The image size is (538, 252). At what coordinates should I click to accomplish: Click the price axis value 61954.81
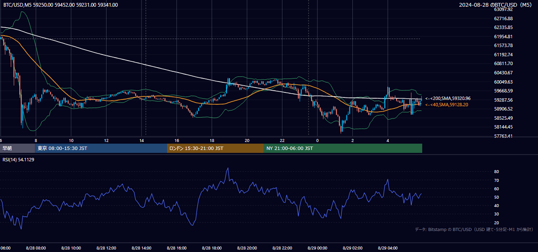(x=503, y=37)
